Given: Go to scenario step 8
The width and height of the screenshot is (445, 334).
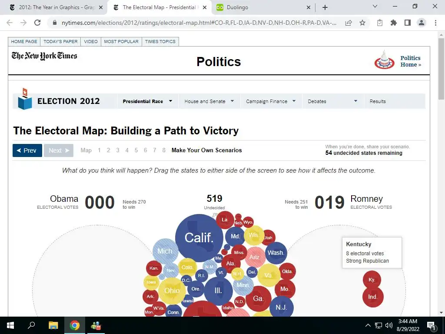Looking at the screenshot, I should pos(164,150).
